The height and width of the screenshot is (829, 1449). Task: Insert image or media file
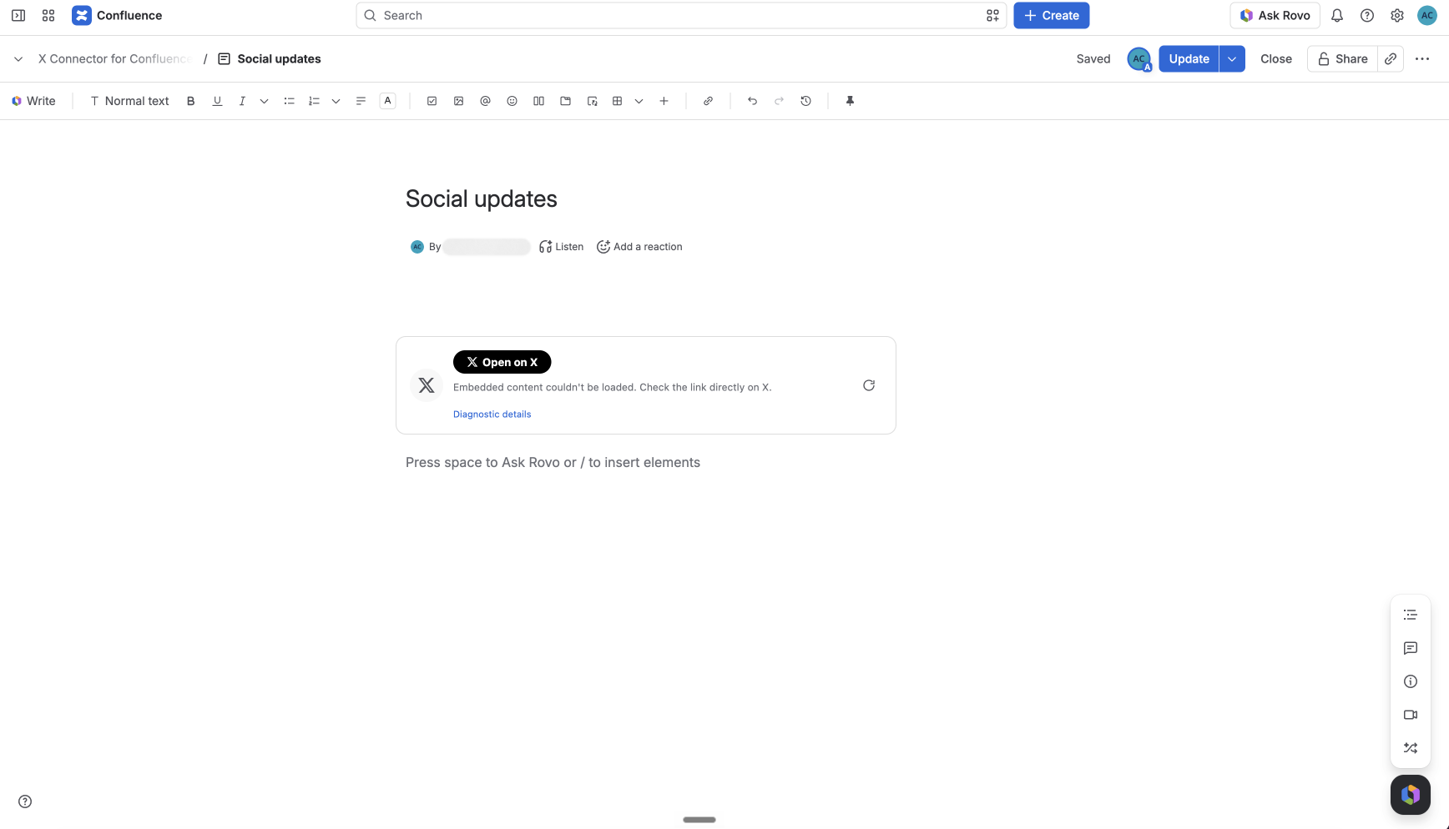[458, 101]
